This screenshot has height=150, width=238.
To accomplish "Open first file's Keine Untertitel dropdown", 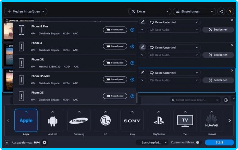I will [174, 22].
